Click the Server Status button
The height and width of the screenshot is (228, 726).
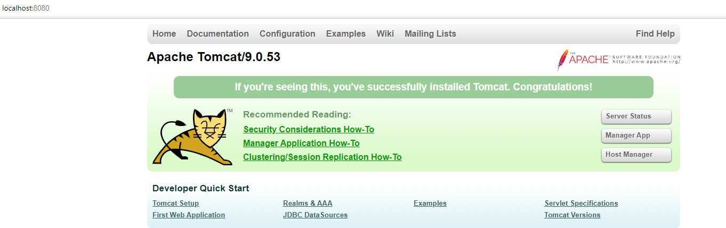636,116
